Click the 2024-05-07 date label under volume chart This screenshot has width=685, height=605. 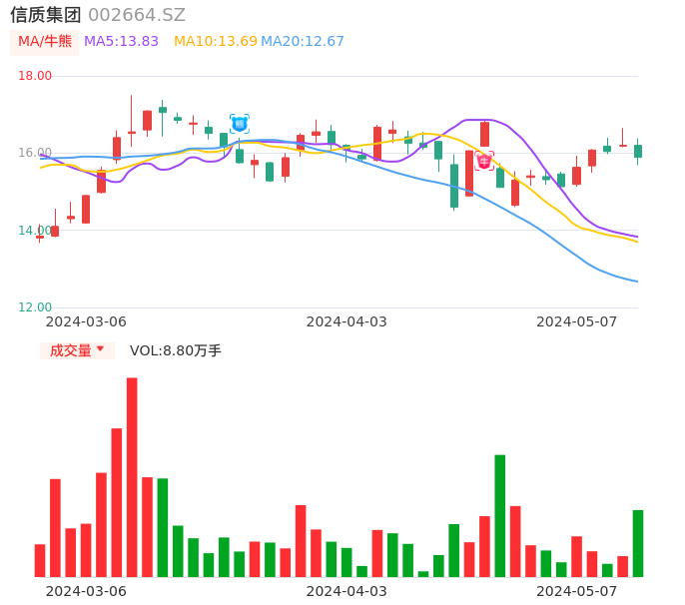click(577, 591)
